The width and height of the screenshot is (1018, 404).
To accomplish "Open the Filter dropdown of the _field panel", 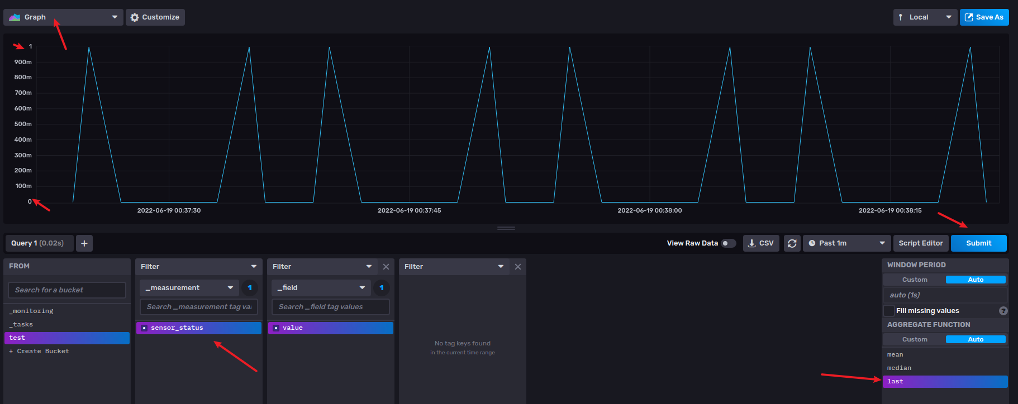I will [323, 267].
